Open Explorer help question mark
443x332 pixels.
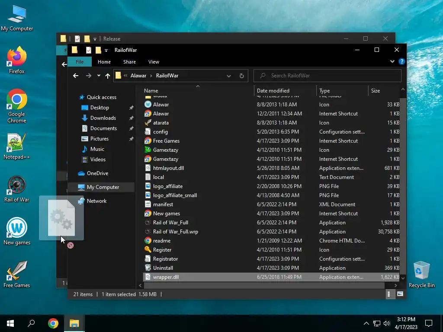click(x=401, y=61)
